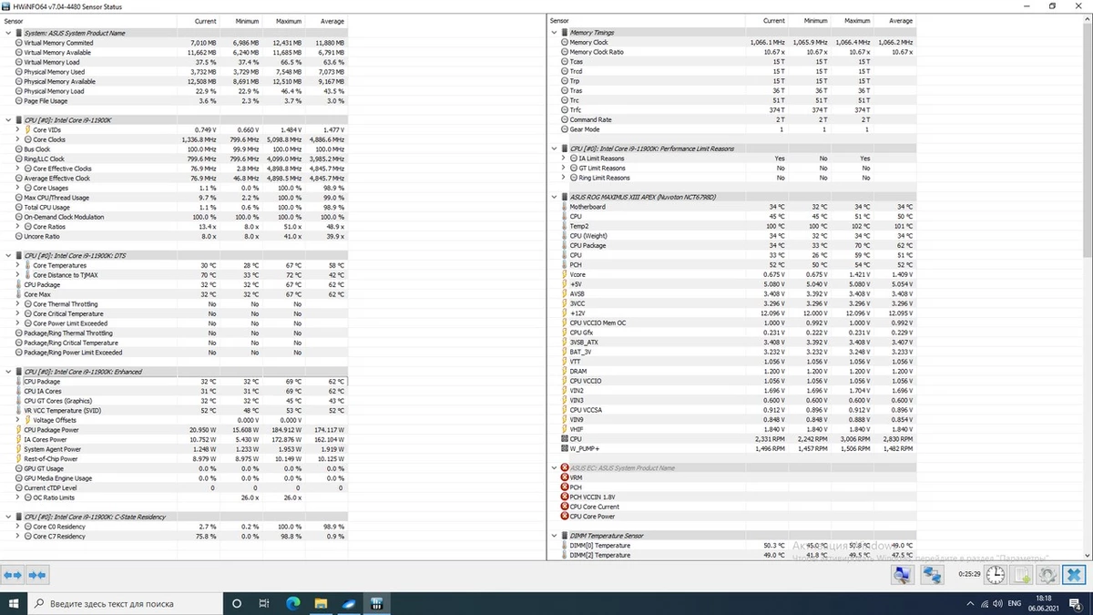Collapse the Memory Timings section
Screen dimensions: 1093x615
coord(554,33)
